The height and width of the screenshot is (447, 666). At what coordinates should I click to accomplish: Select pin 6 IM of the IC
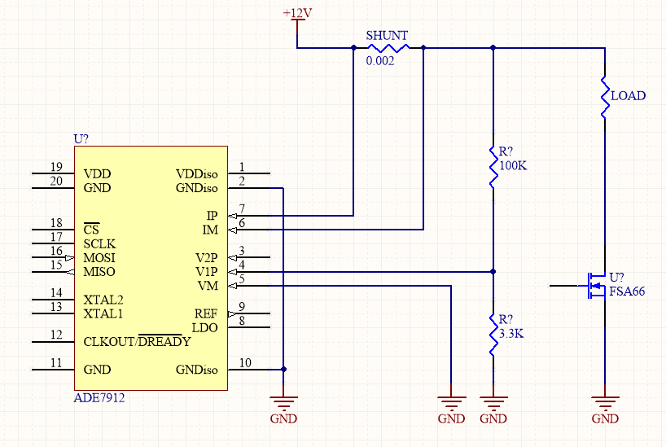coord(249,230)
